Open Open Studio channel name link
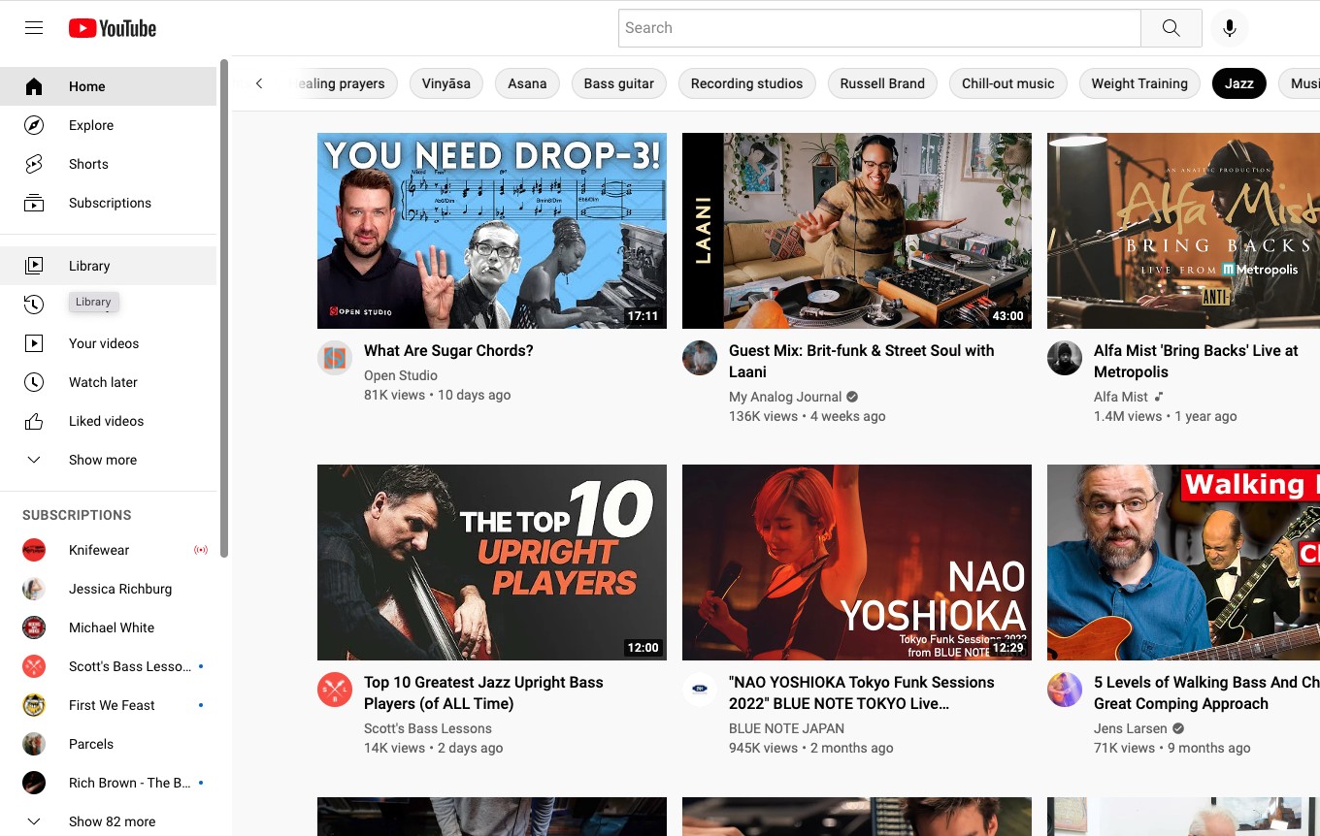The image size is (1320, 836). pos(401,375)
